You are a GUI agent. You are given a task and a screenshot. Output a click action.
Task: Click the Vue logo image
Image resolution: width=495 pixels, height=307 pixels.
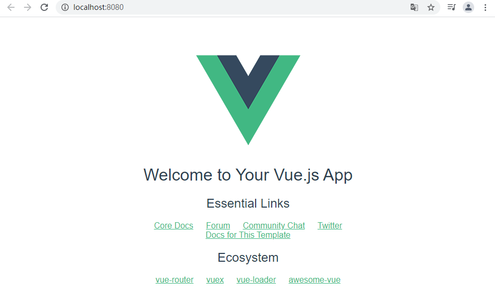[x=248, y=100]
